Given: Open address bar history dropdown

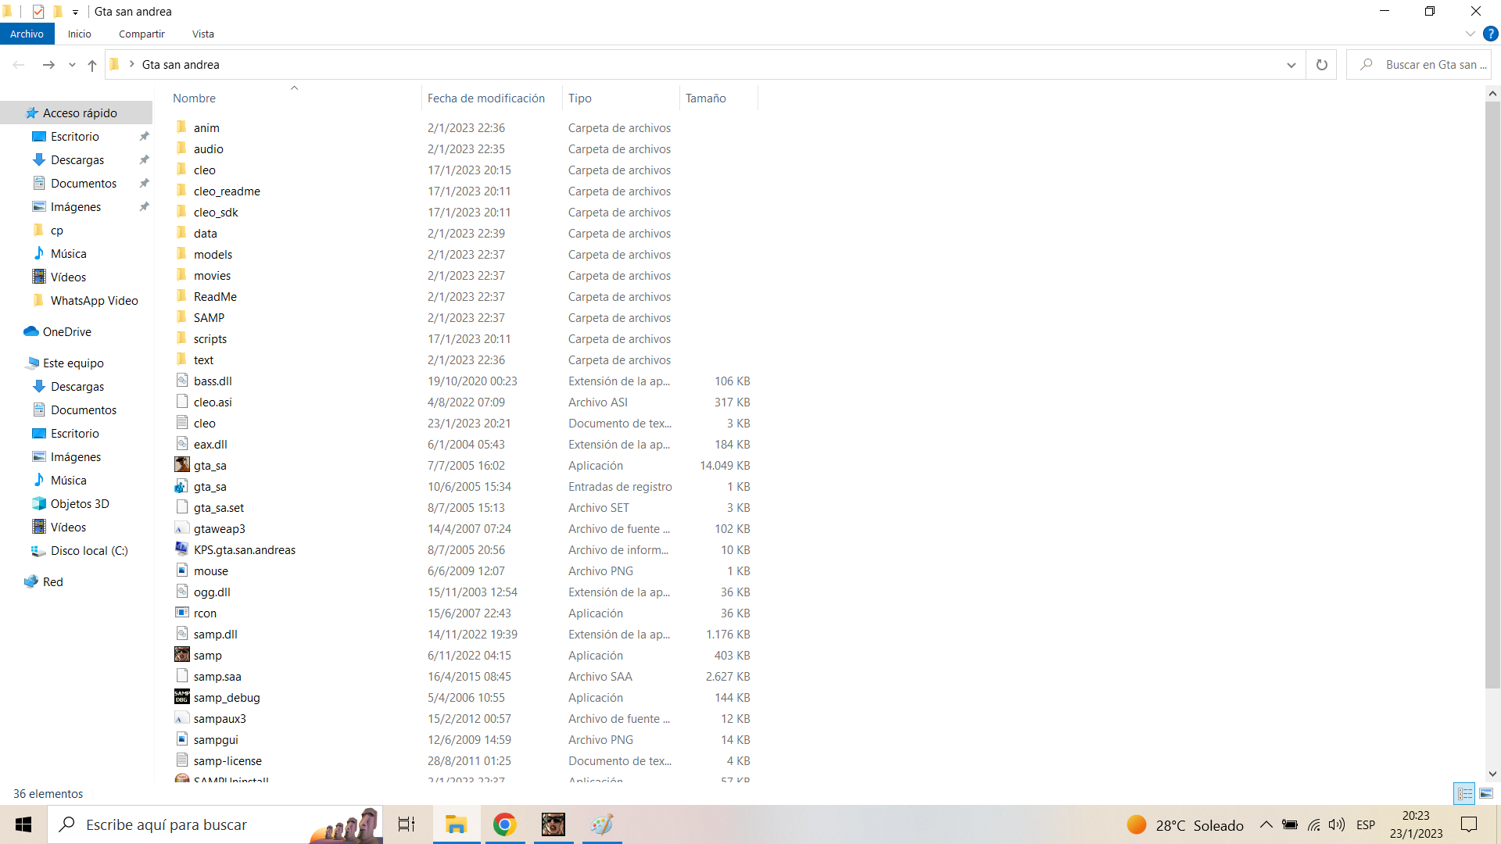Looking at the screenshot, I should 1291,65.
